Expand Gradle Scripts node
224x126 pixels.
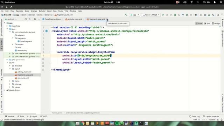pyautogui.click(x=5, y=90)
